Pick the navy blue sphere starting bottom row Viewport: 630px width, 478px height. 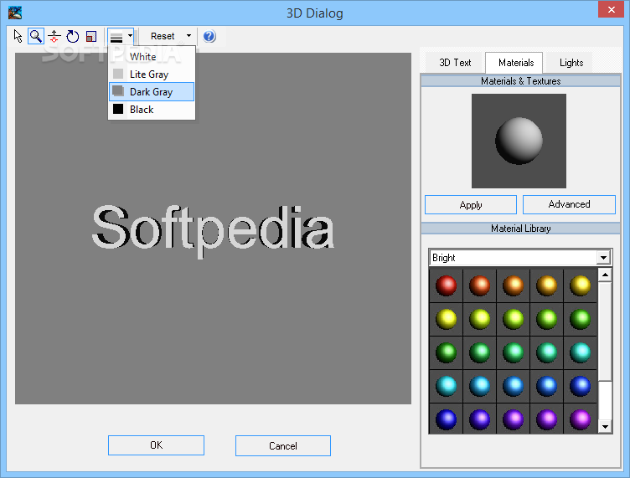point(446,419)
